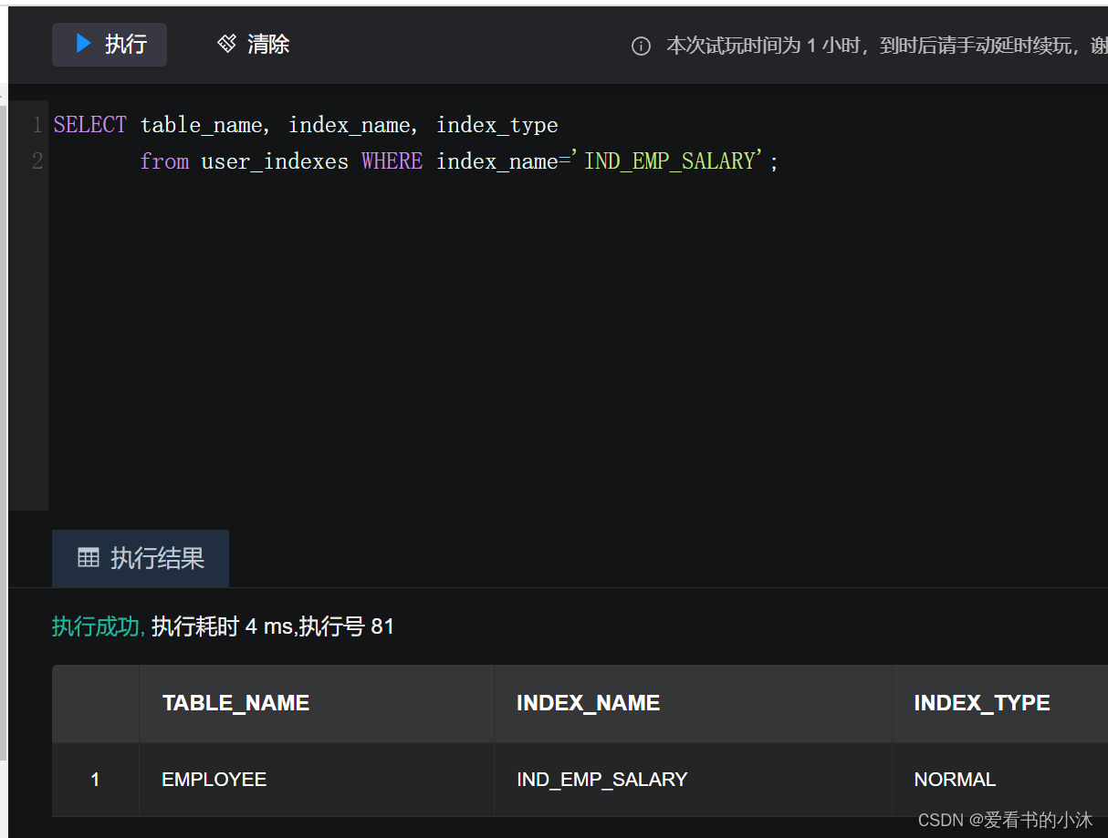Select row number 1 in results table
The image size is (1108, 838).
coord(95,780)
